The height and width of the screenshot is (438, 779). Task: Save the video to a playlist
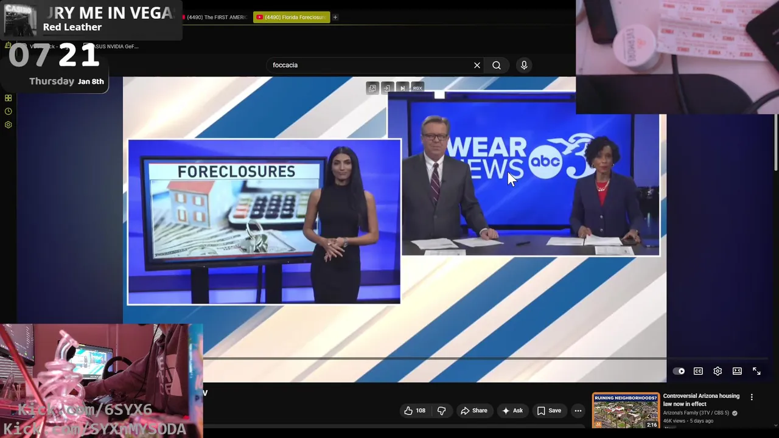tap(549, 411)
